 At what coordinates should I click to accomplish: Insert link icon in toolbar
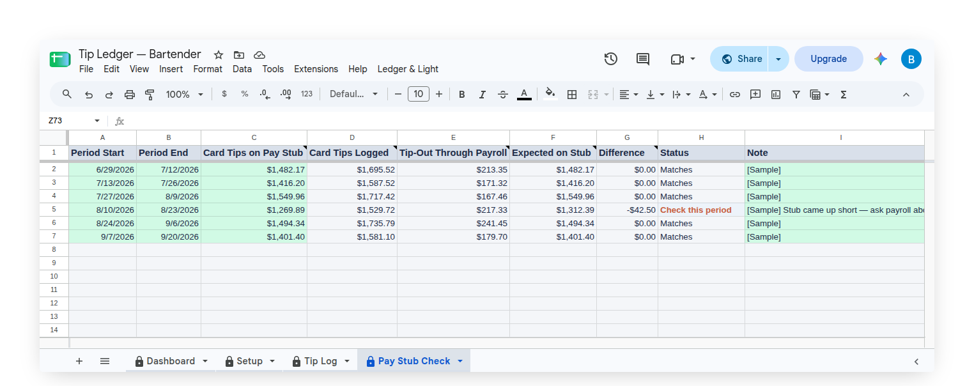pos(735,95)
